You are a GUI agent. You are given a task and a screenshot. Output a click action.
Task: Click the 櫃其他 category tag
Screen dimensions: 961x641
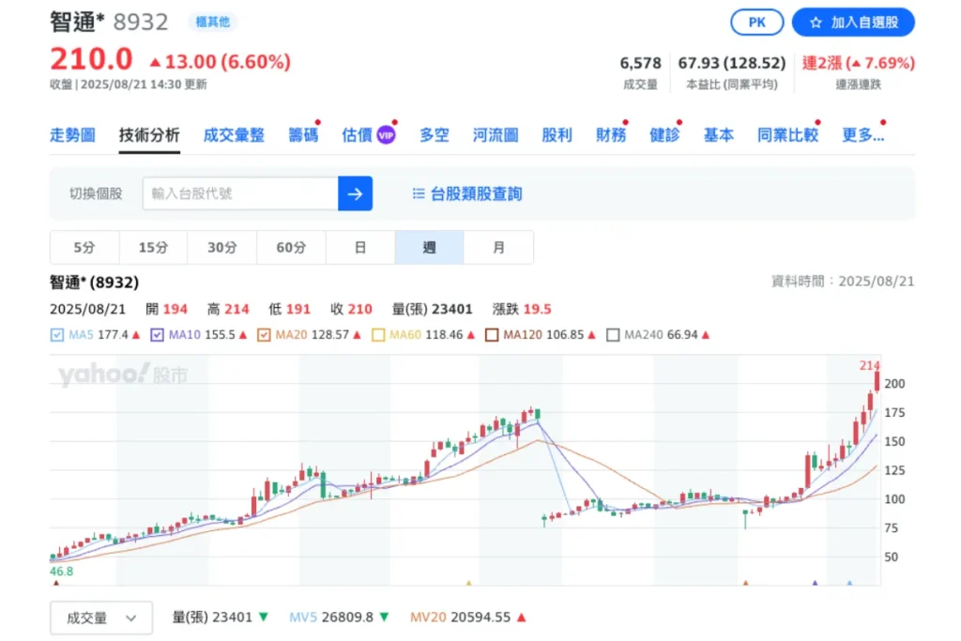(212, 22)
